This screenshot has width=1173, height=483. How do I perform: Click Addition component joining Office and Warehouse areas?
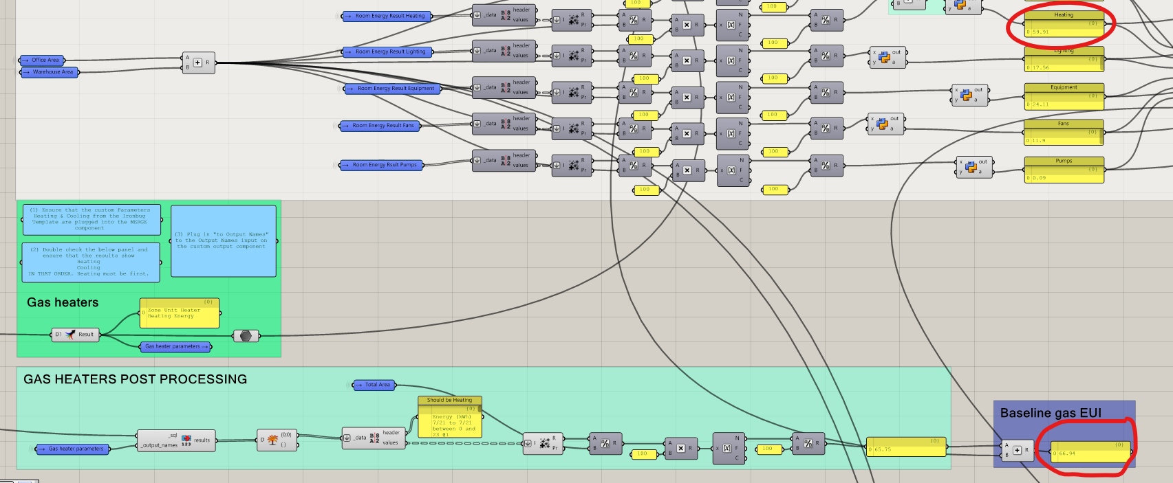[197, 63]
